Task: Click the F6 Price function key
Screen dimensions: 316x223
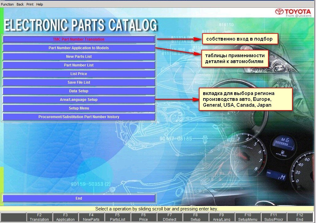Action: [x=144, y=217]
